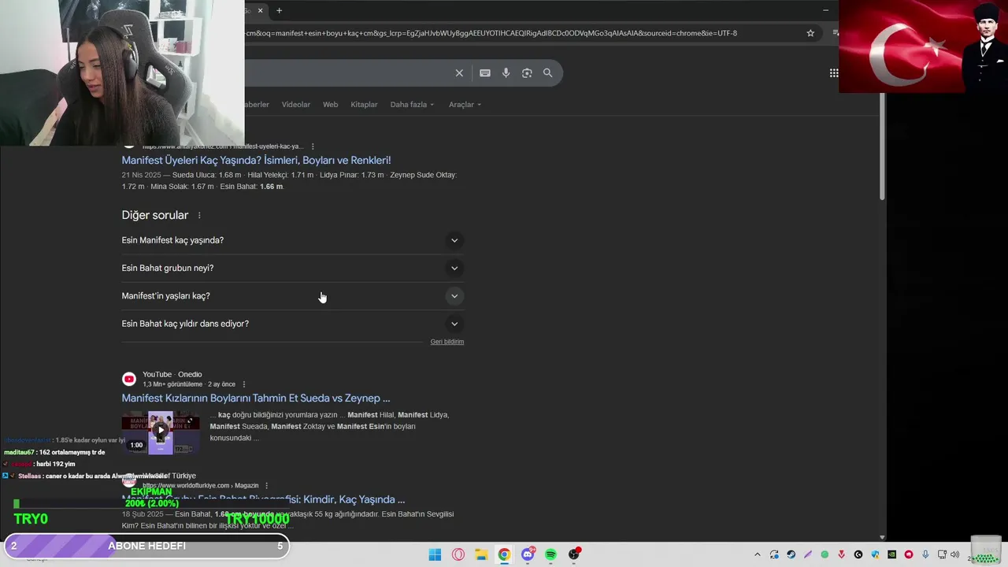Open the three-dot menu for Onedio YouTube result
1008x567 pixels.
243,384
